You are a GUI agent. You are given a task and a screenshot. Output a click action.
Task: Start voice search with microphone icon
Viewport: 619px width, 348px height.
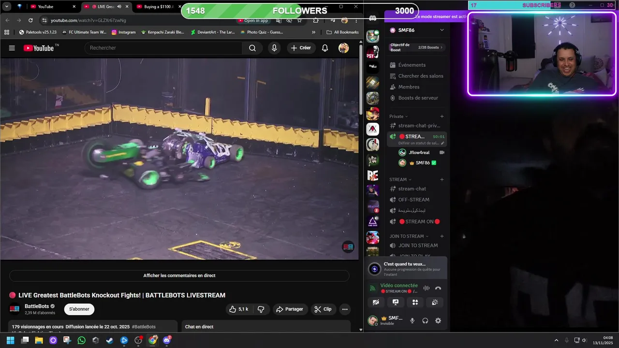click(x=274, y=48)
